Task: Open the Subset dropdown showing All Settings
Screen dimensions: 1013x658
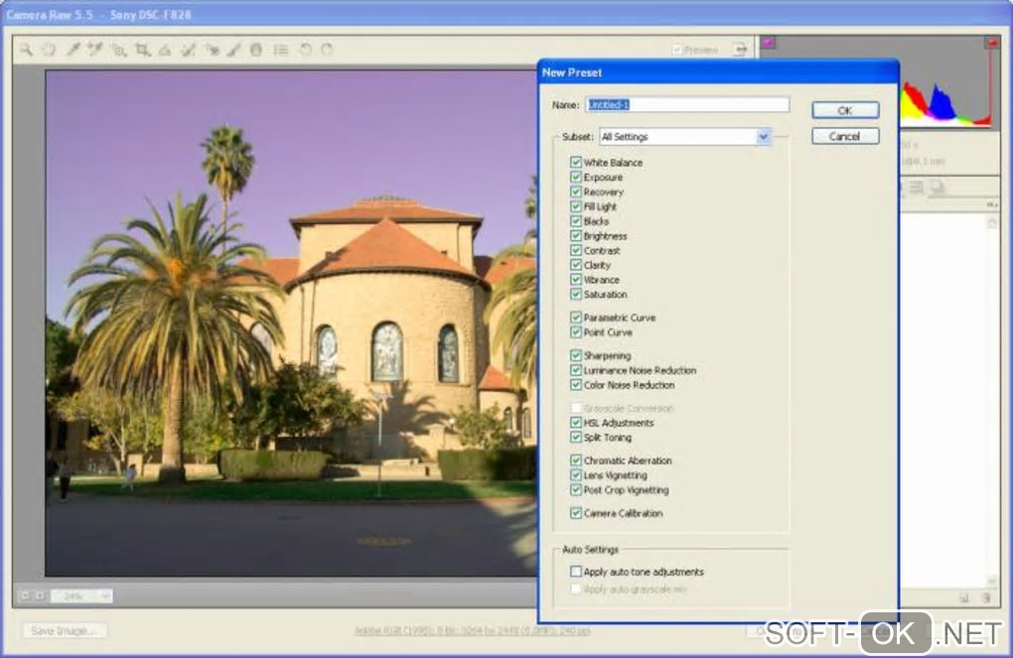Action: point(685,137)
